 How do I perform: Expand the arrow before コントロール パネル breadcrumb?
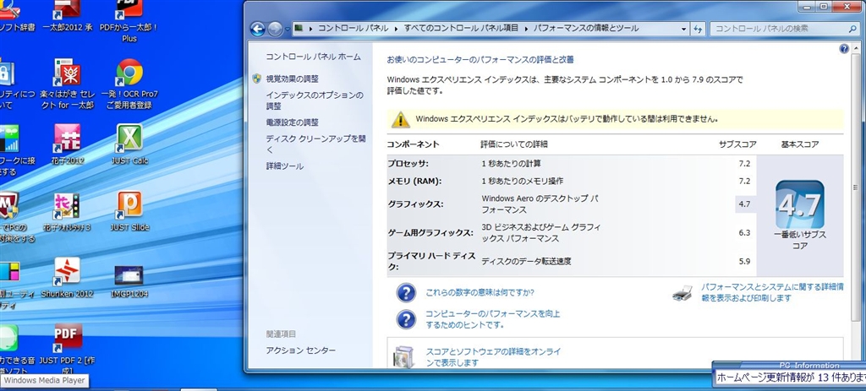pos(311,28)
